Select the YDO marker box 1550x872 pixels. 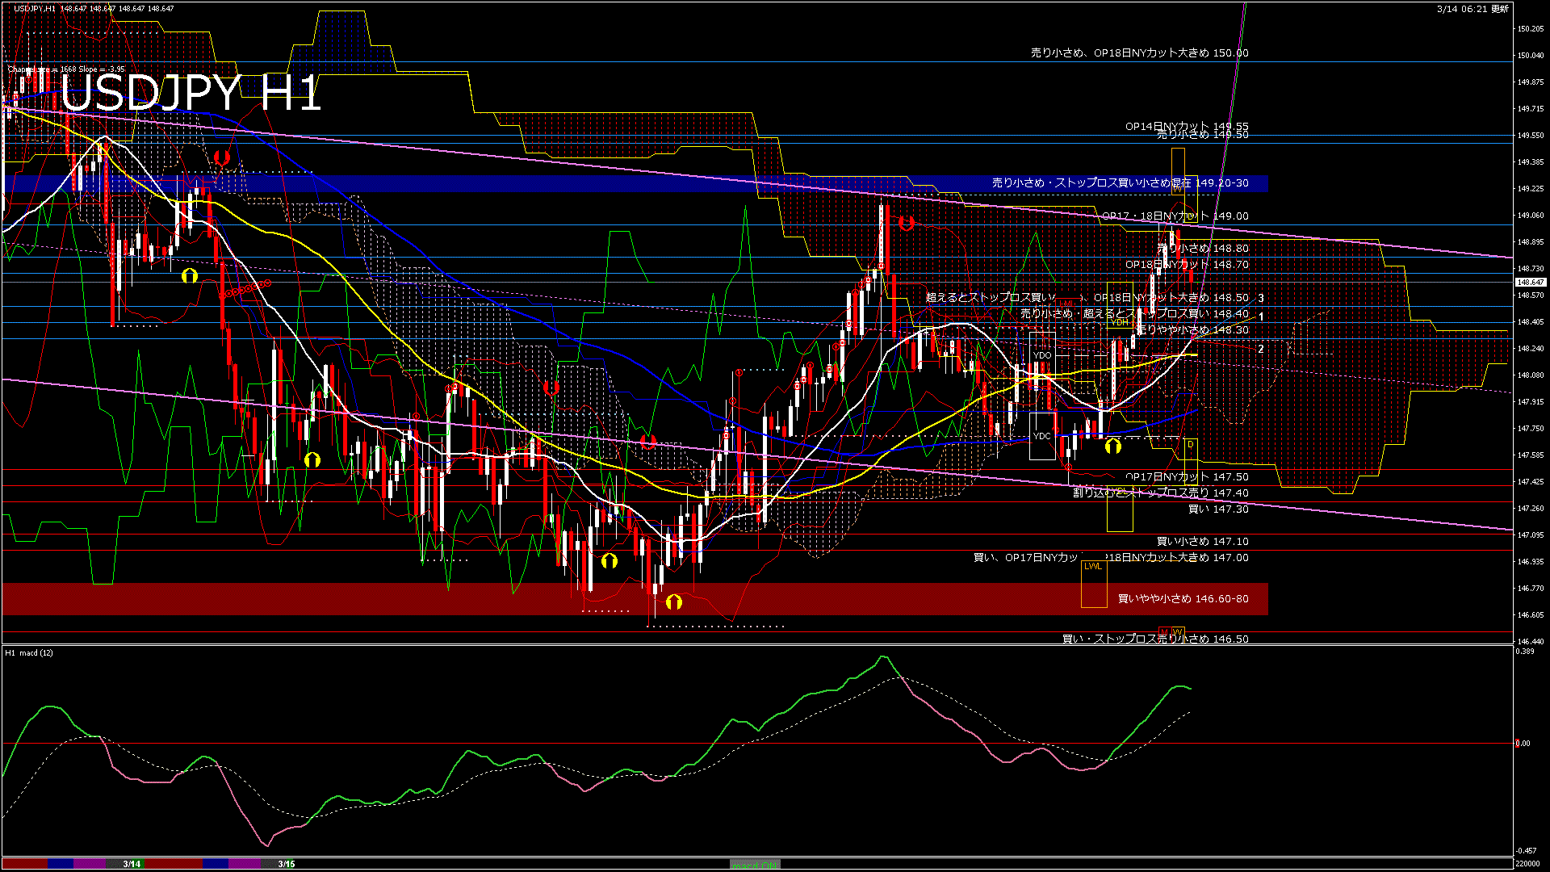point(1042,355)
